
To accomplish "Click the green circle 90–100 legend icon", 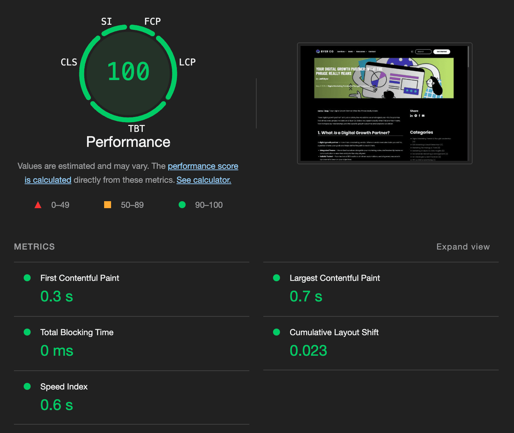I will point(182,205).
